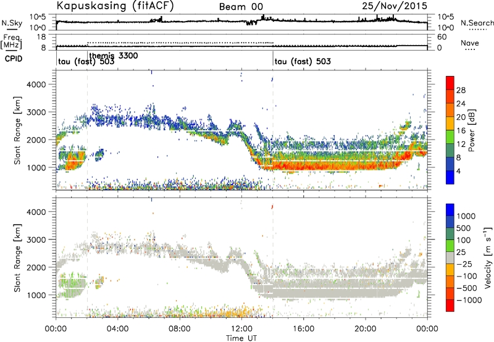This screenshot has height=342, width=494.
Task: Pick the yellow-orange Power colorbar segment
Action: 450,123
